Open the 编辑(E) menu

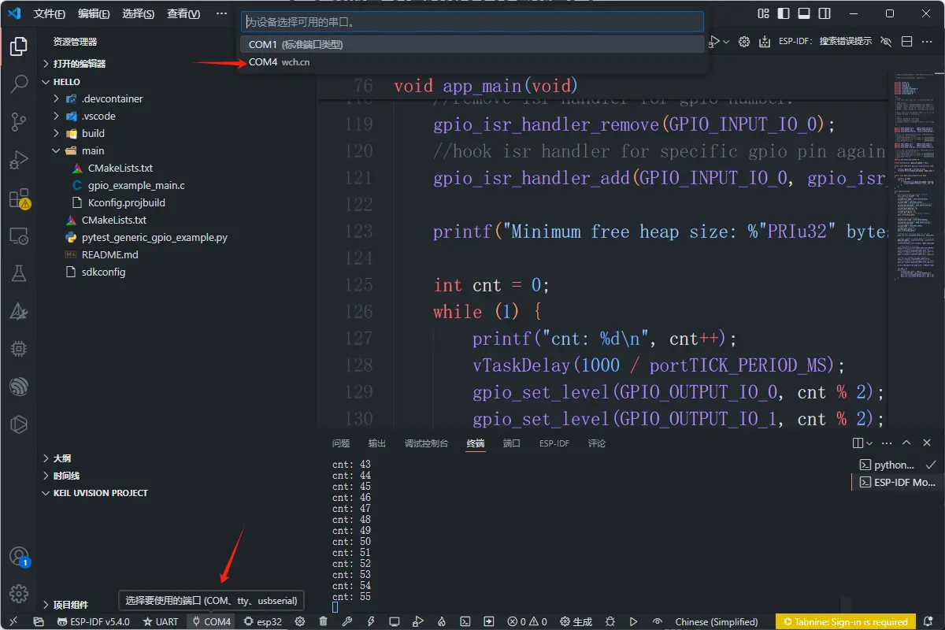94,14
